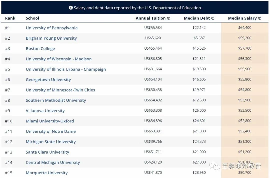The width and height of the screenshot is (270, 178).
Task: Open Santa Clara University link
Action: (x=47, y=152)
